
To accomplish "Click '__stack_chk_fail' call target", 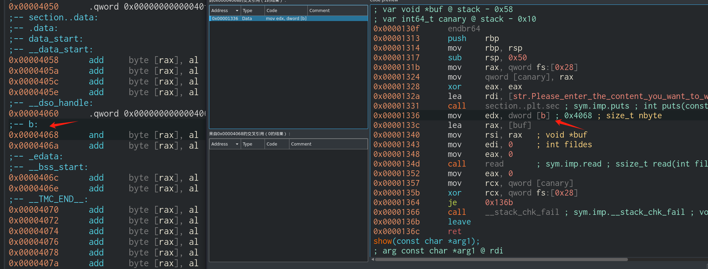I will tap(522, 212).
